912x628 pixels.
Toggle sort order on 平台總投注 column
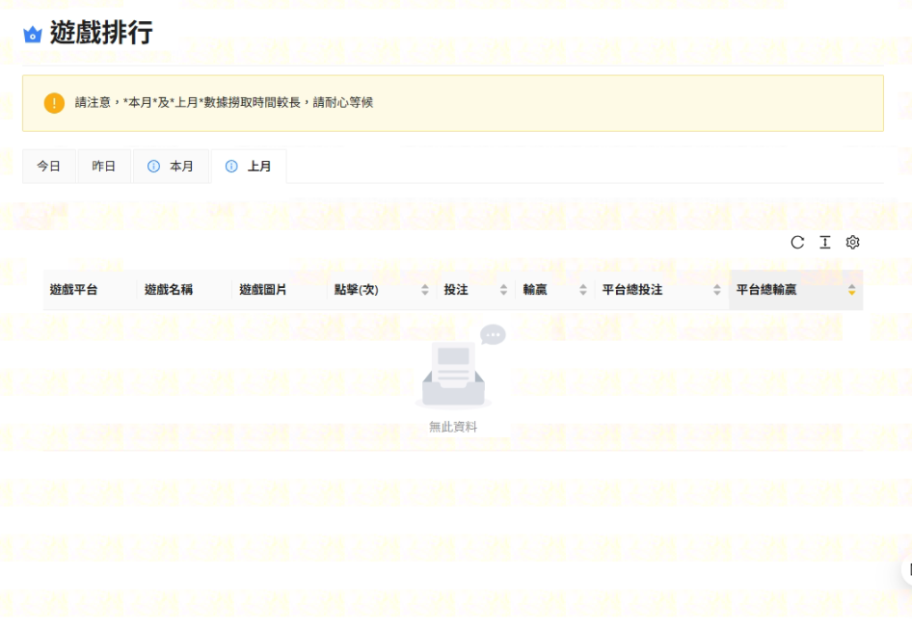716,290
